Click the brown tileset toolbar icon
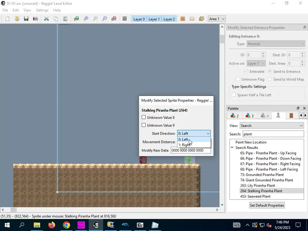 point(183,19)
